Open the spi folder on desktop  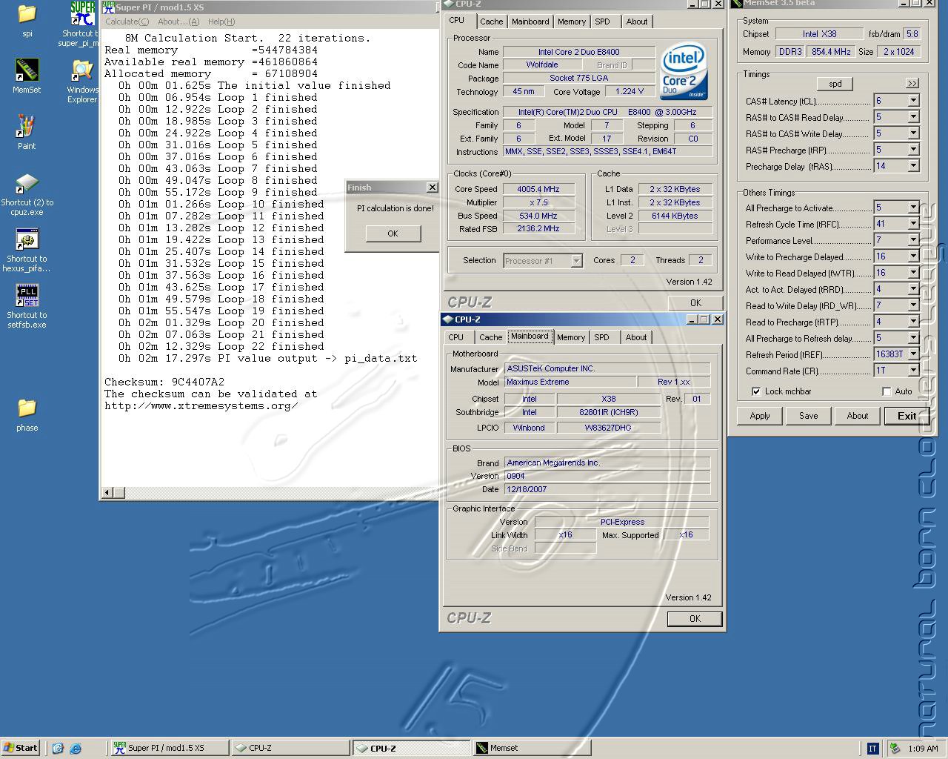[x=27, y=14]
